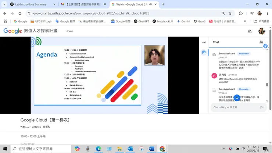Click the blue swirl assistant icon
Image resolution: width=272 pixels, height=153 pixels.
point(265,46)
